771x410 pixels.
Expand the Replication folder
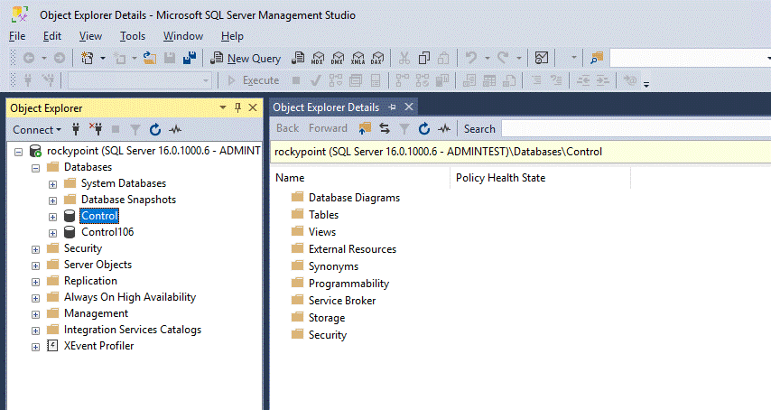coord(35,282)
